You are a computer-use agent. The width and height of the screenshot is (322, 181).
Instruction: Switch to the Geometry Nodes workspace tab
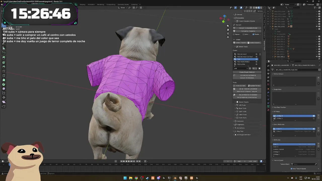tap(123, 5)
